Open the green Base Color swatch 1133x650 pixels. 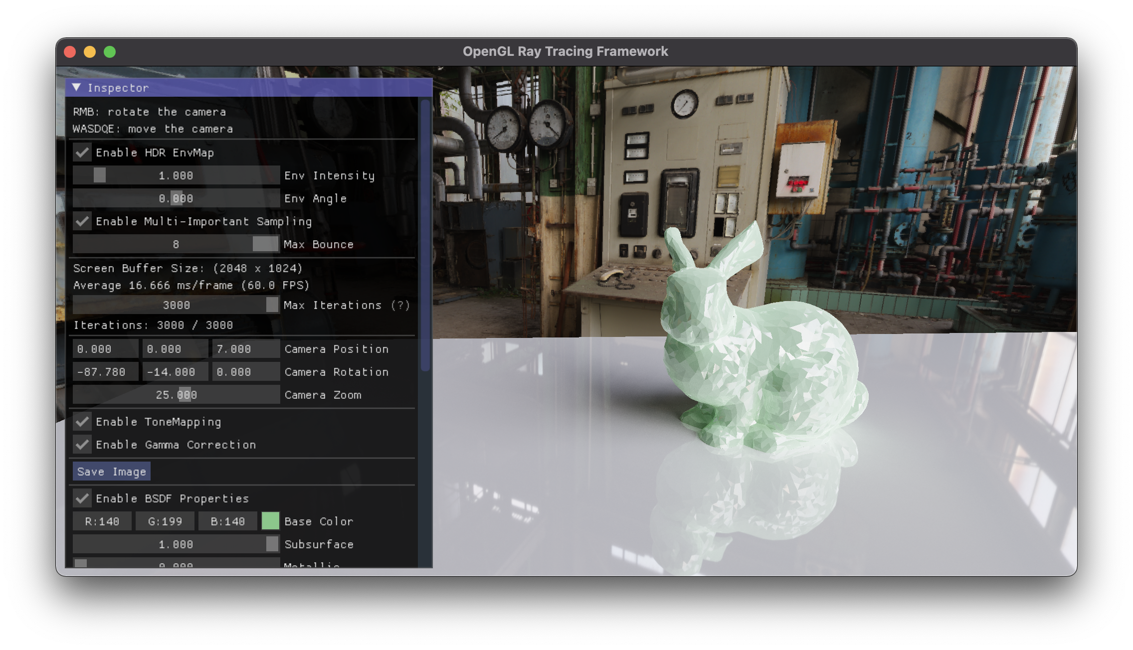pos(270,521)
